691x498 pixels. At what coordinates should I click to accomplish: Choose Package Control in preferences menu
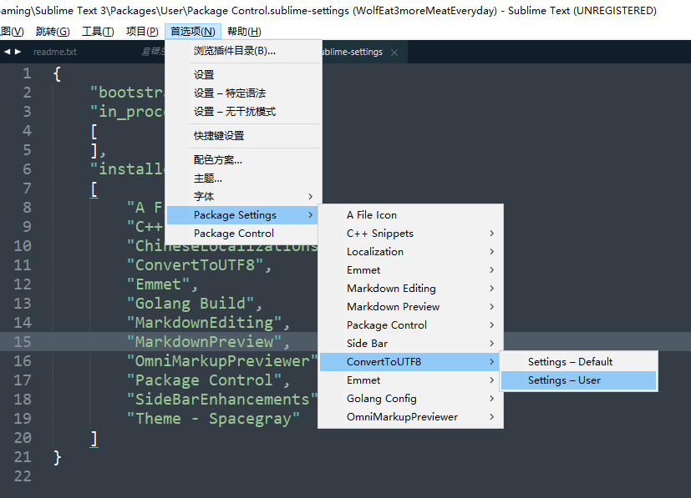(242, 234)
